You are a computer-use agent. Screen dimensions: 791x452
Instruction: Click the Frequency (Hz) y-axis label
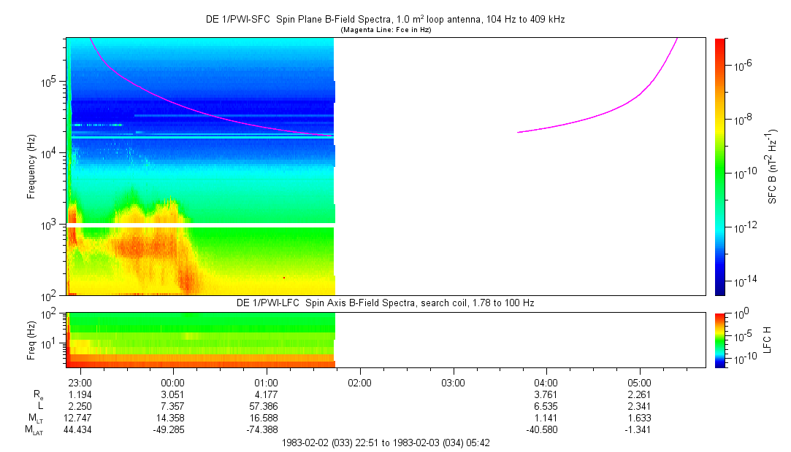pos(31,166)
